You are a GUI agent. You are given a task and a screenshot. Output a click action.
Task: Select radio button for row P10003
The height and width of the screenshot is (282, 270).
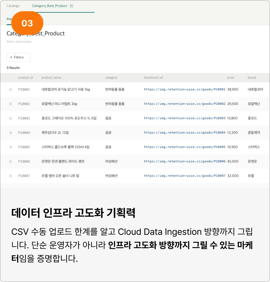point(11,118)
